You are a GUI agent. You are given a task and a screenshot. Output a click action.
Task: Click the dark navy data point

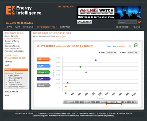(x=68, y=83)
